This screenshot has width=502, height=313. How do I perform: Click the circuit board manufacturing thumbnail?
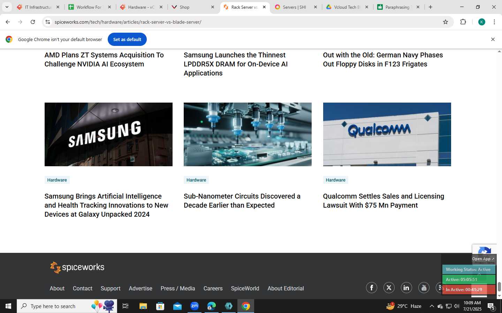tap(248, 134)
